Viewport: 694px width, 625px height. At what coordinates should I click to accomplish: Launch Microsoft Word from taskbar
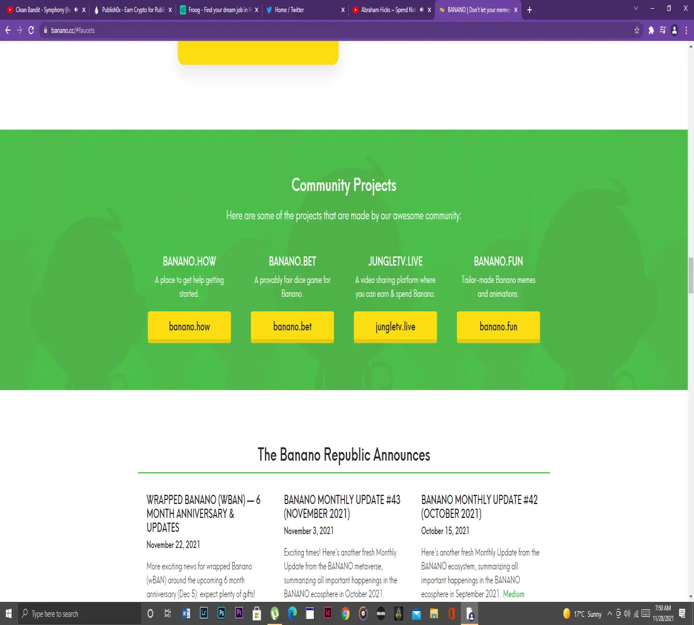click(186, 613)
